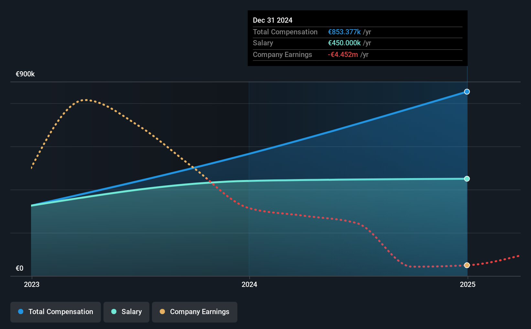Click the €0 y-axis label
Viewport: 531px width, 329px height.
pos(19,268)
